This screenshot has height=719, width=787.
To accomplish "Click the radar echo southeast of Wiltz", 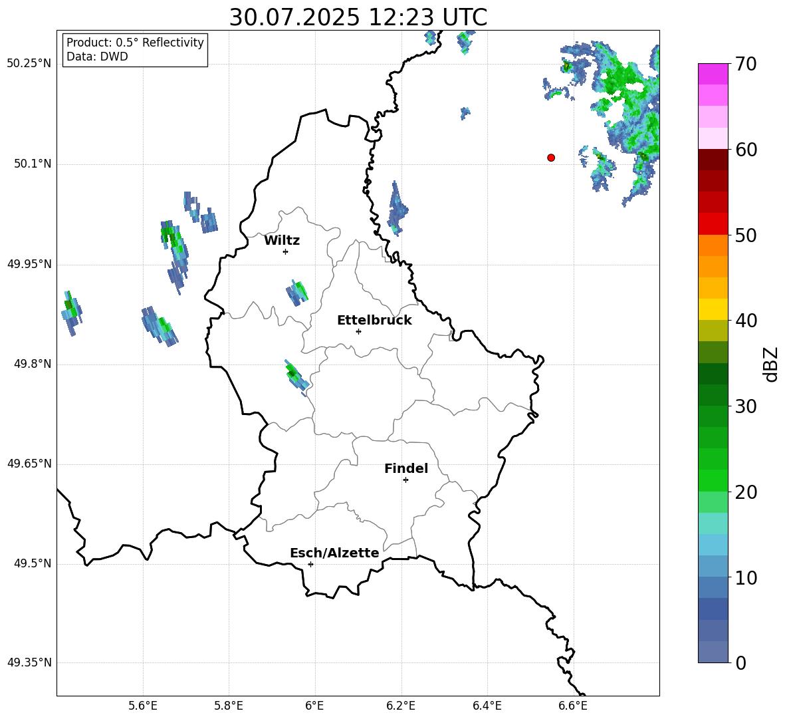I will click(x=296, y=293).
